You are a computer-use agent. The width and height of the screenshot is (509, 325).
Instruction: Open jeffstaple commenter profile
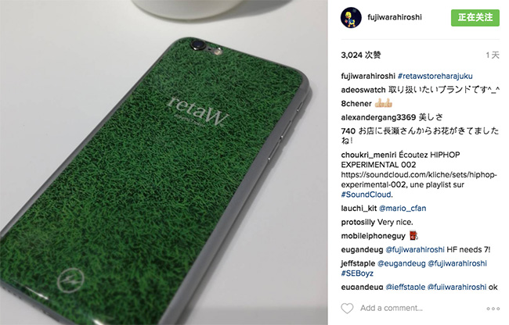point(358,263)
